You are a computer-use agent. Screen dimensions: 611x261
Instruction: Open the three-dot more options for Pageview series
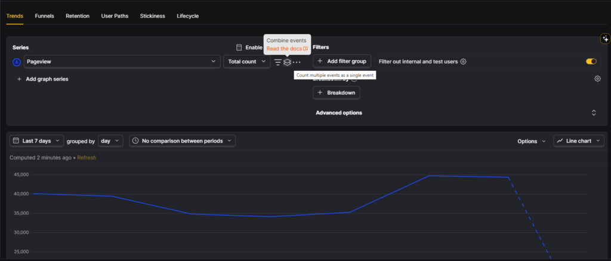(x=297, y=62)
